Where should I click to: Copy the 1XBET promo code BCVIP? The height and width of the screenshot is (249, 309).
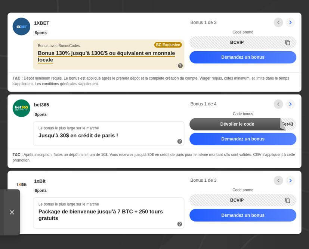click(288, 43)
